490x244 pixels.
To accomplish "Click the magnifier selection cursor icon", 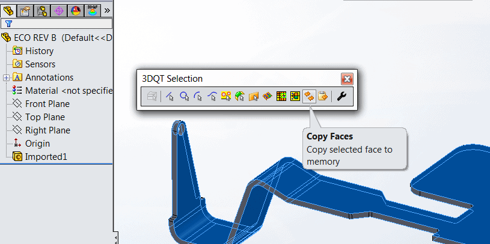I will point(185,96).
